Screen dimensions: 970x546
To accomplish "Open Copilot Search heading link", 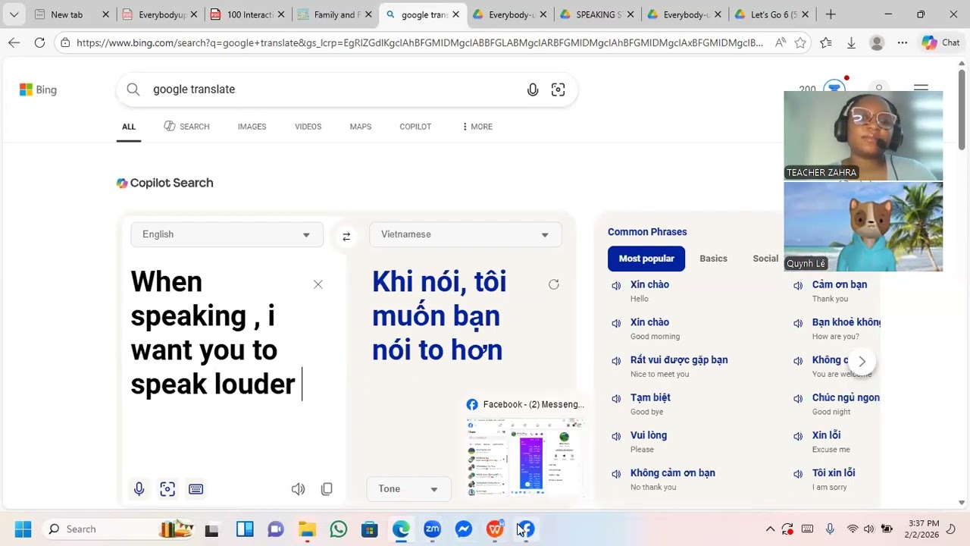I will [x=164, y=183].
